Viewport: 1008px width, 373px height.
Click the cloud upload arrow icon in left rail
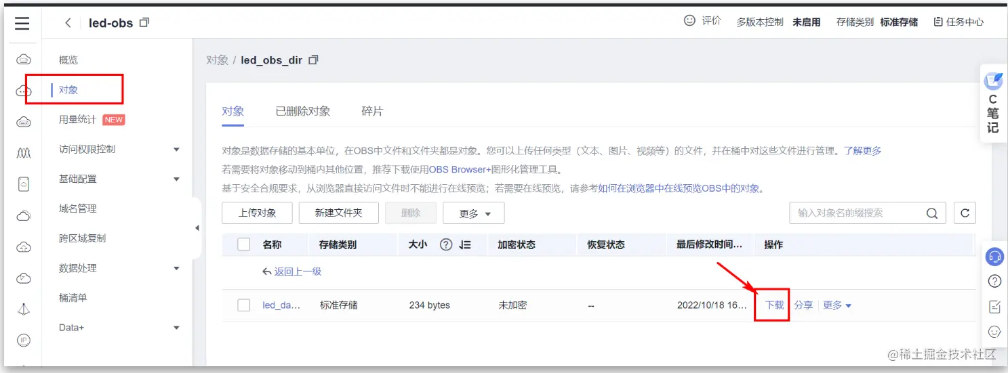(23, 246)
